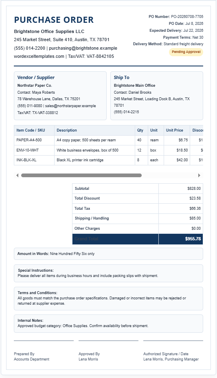Image resolution: width=217 pixels, height=378 pixels.
Task: Click the purchasing@brightstone.example email line
Action: (x=66, y=48)
